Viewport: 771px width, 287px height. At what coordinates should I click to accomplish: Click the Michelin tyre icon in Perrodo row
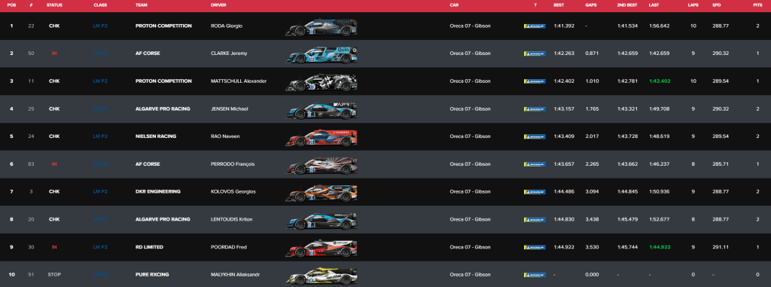[x=535, y=164]
